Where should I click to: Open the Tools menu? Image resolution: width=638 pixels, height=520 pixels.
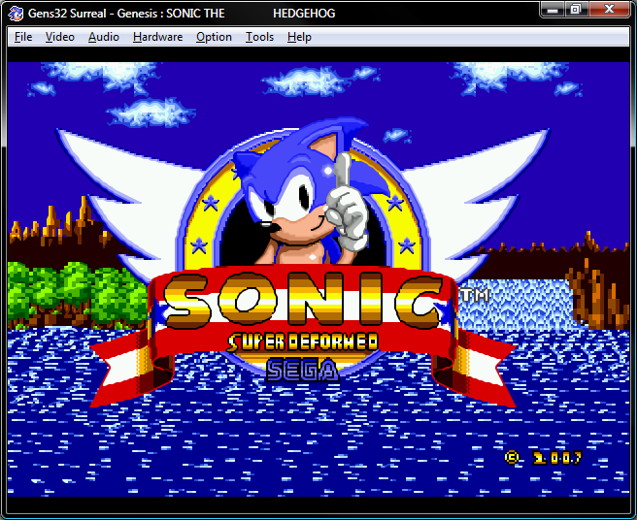(259, 37)
